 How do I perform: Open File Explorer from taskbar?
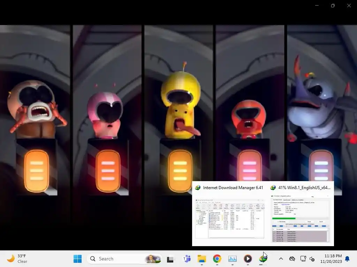(x=202, y=259)
